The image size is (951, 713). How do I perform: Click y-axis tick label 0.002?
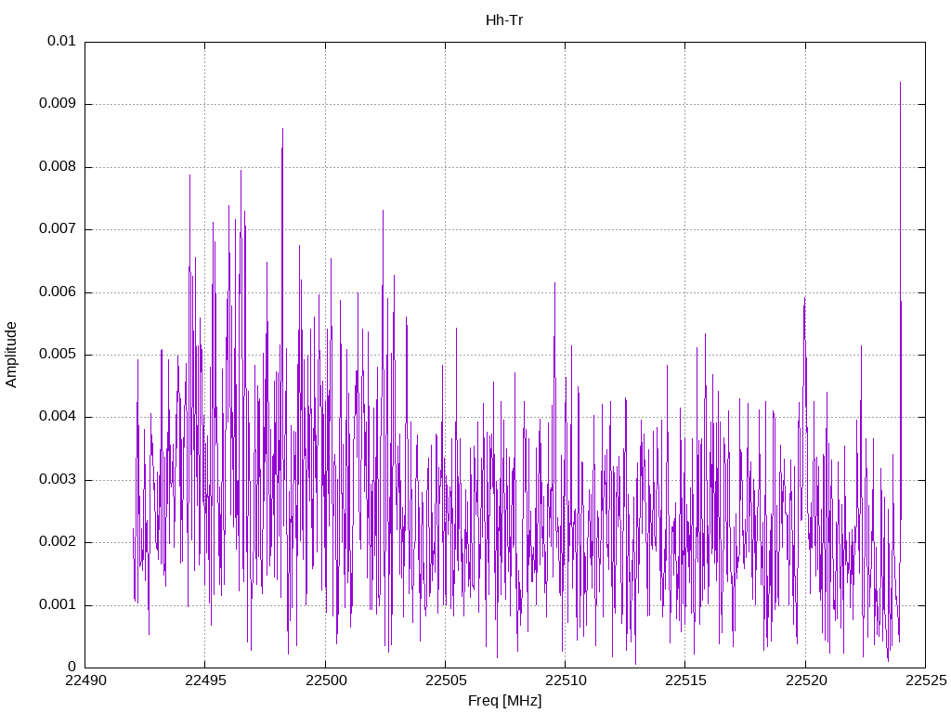pos(58,542)
